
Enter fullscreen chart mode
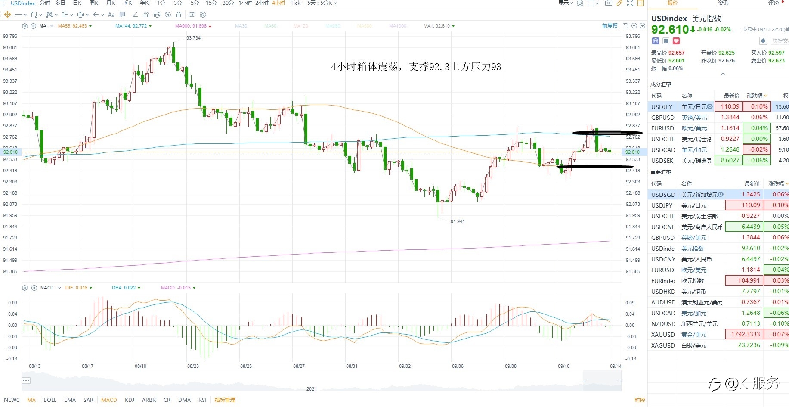[x=630, y=3]
